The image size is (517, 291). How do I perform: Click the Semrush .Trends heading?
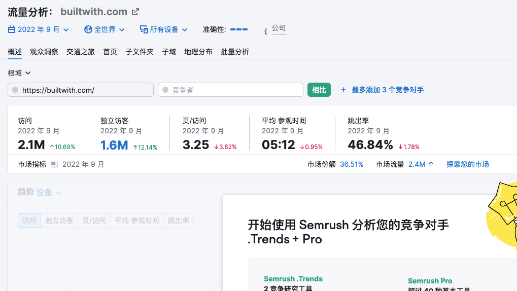(x=293, y=279)
